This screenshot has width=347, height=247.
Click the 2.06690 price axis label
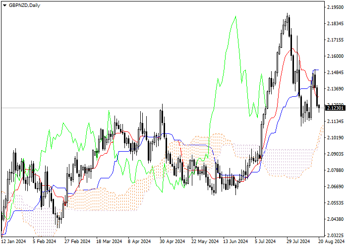coord(335,187)
